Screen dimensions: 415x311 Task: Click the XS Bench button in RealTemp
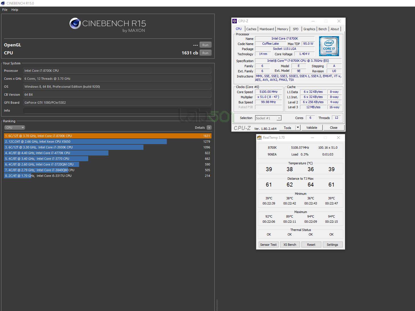click(290, 245)
